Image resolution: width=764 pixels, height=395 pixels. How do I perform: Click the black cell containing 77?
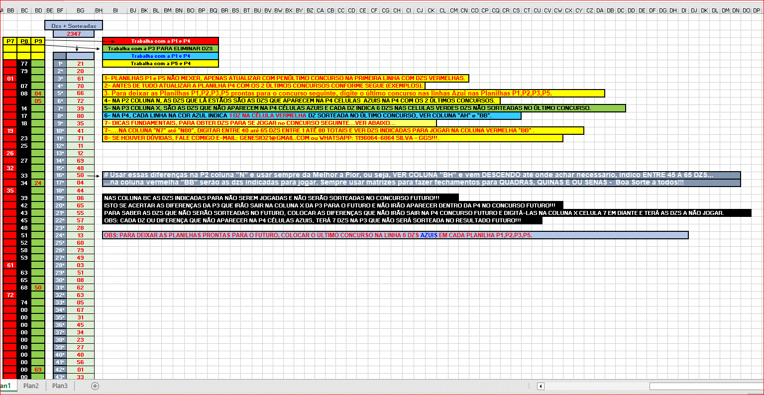pyautogui.click(x=24, y=64)
